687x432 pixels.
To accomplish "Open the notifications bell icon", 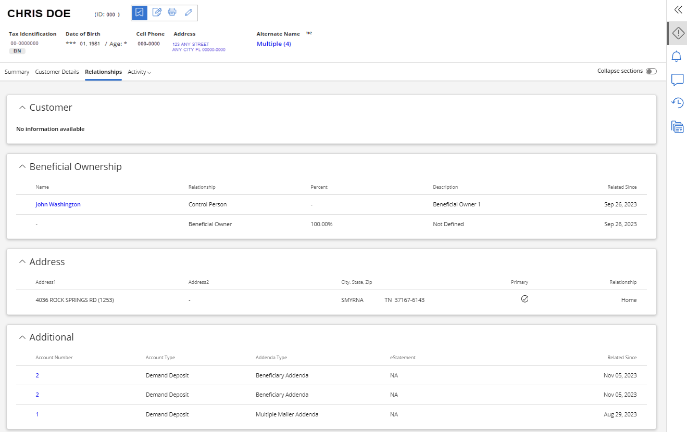I will [x=677, y=56].
